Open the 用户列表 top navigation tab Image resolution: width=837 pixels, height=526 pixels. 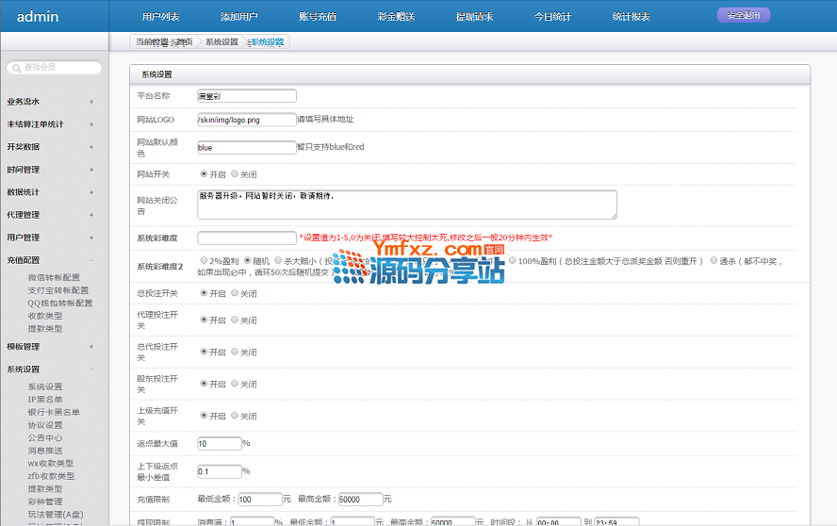pyautogui.click(x=160, y=17)
